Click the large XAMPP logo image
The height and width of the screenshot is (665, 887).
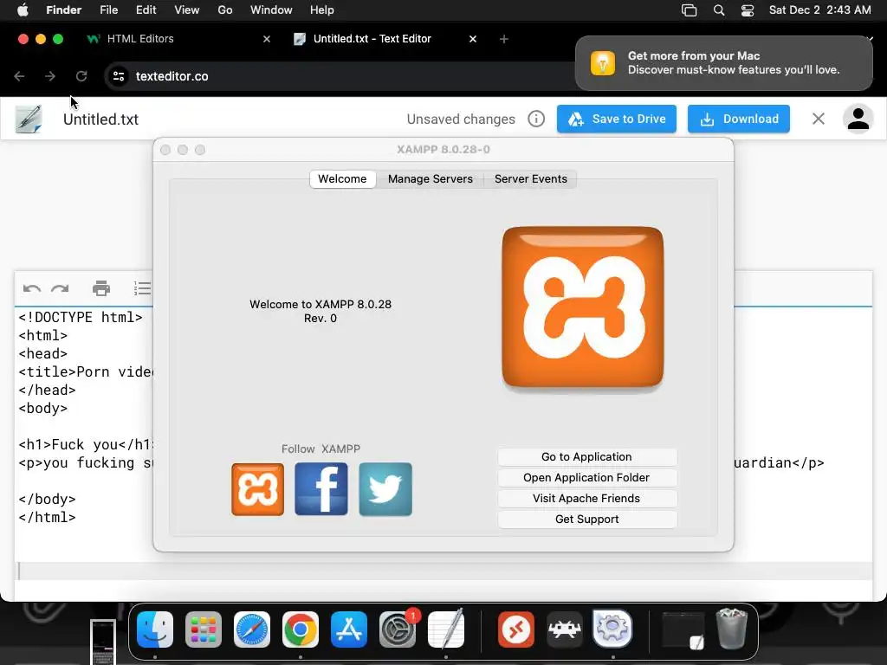[x=583, y=307]
